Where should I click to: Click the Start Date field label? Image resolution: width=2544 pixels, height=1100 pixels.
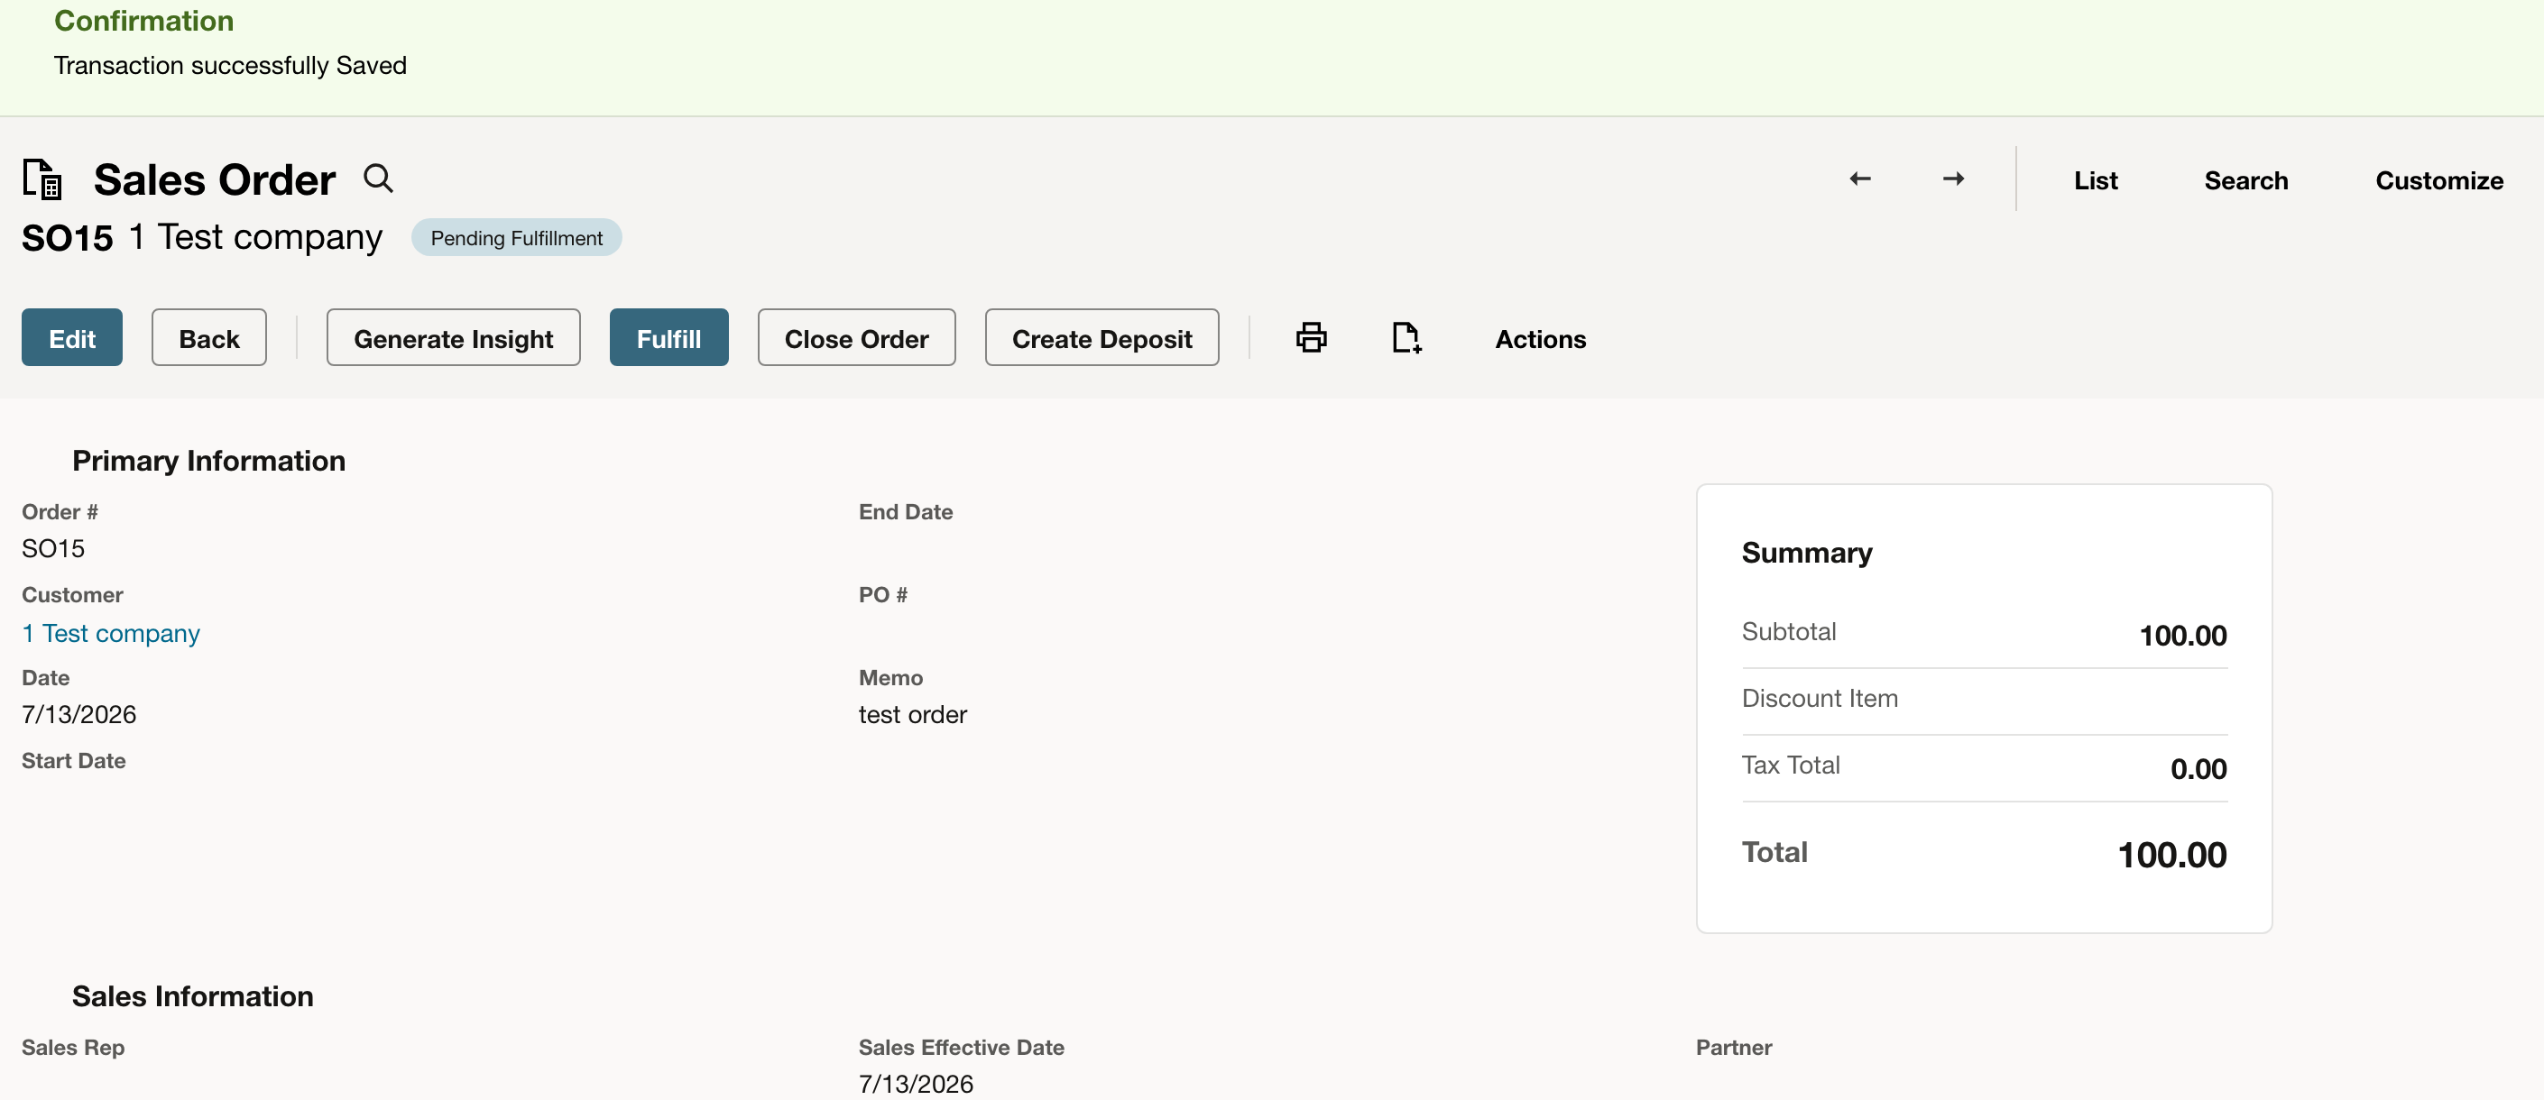coord(73,760)
